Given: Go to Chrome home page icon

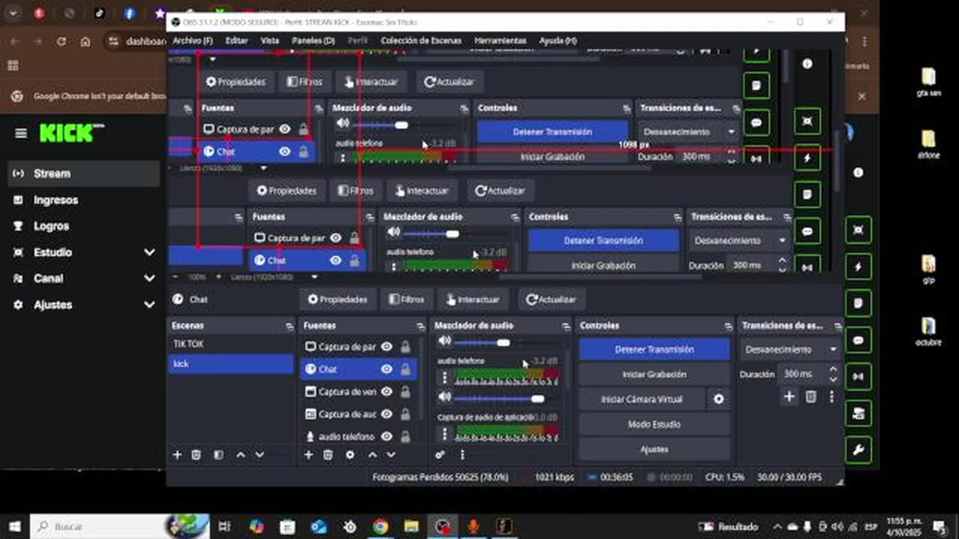Looking at the screenshot, I should click(85, 42).
